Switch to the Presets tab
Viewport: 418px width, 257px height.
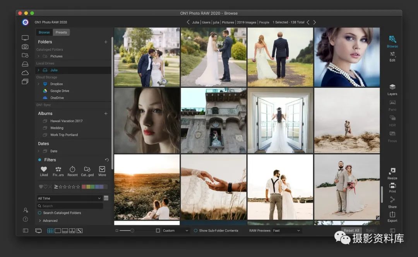(x=61, y=32)
